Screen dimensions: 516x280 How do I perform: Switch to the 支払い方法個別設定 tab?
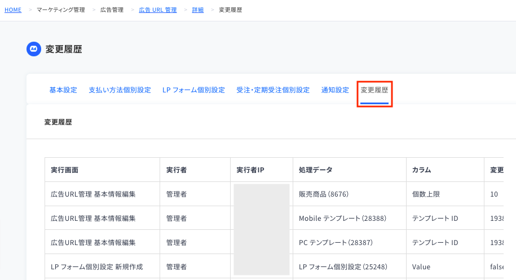[120, 90]
